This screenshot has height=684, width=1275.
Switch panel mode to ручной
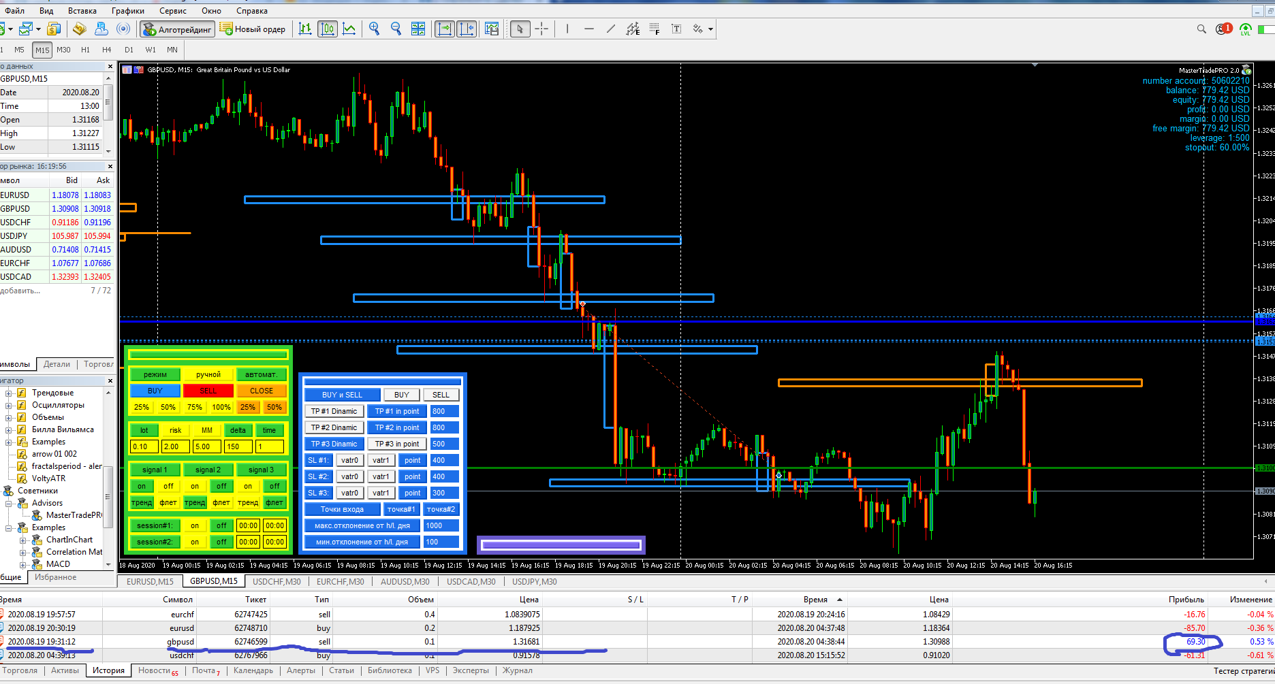tap(208, 374)
